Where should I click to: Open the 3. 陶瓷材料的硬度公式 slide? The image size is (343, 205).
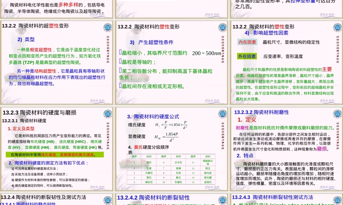(172, 149)
